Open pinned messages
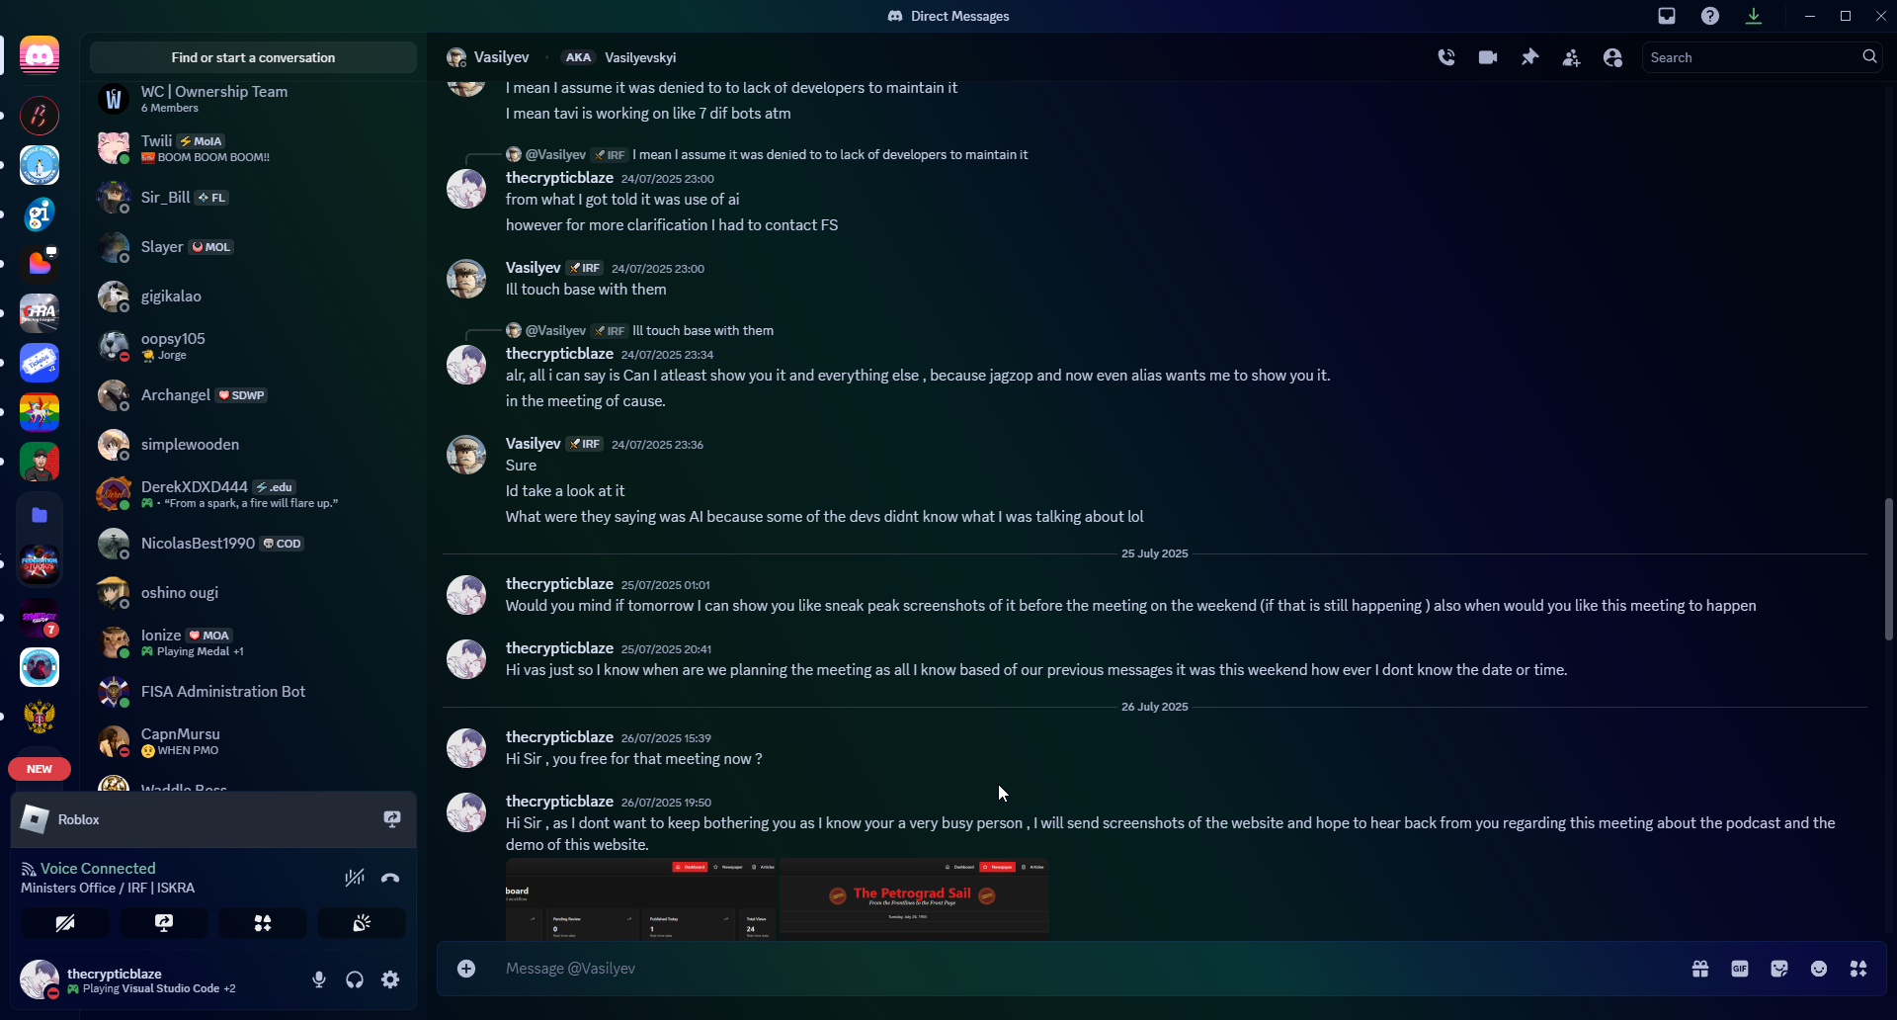The height and width of the screenshot is (1020, 1897). point(1529,57)
